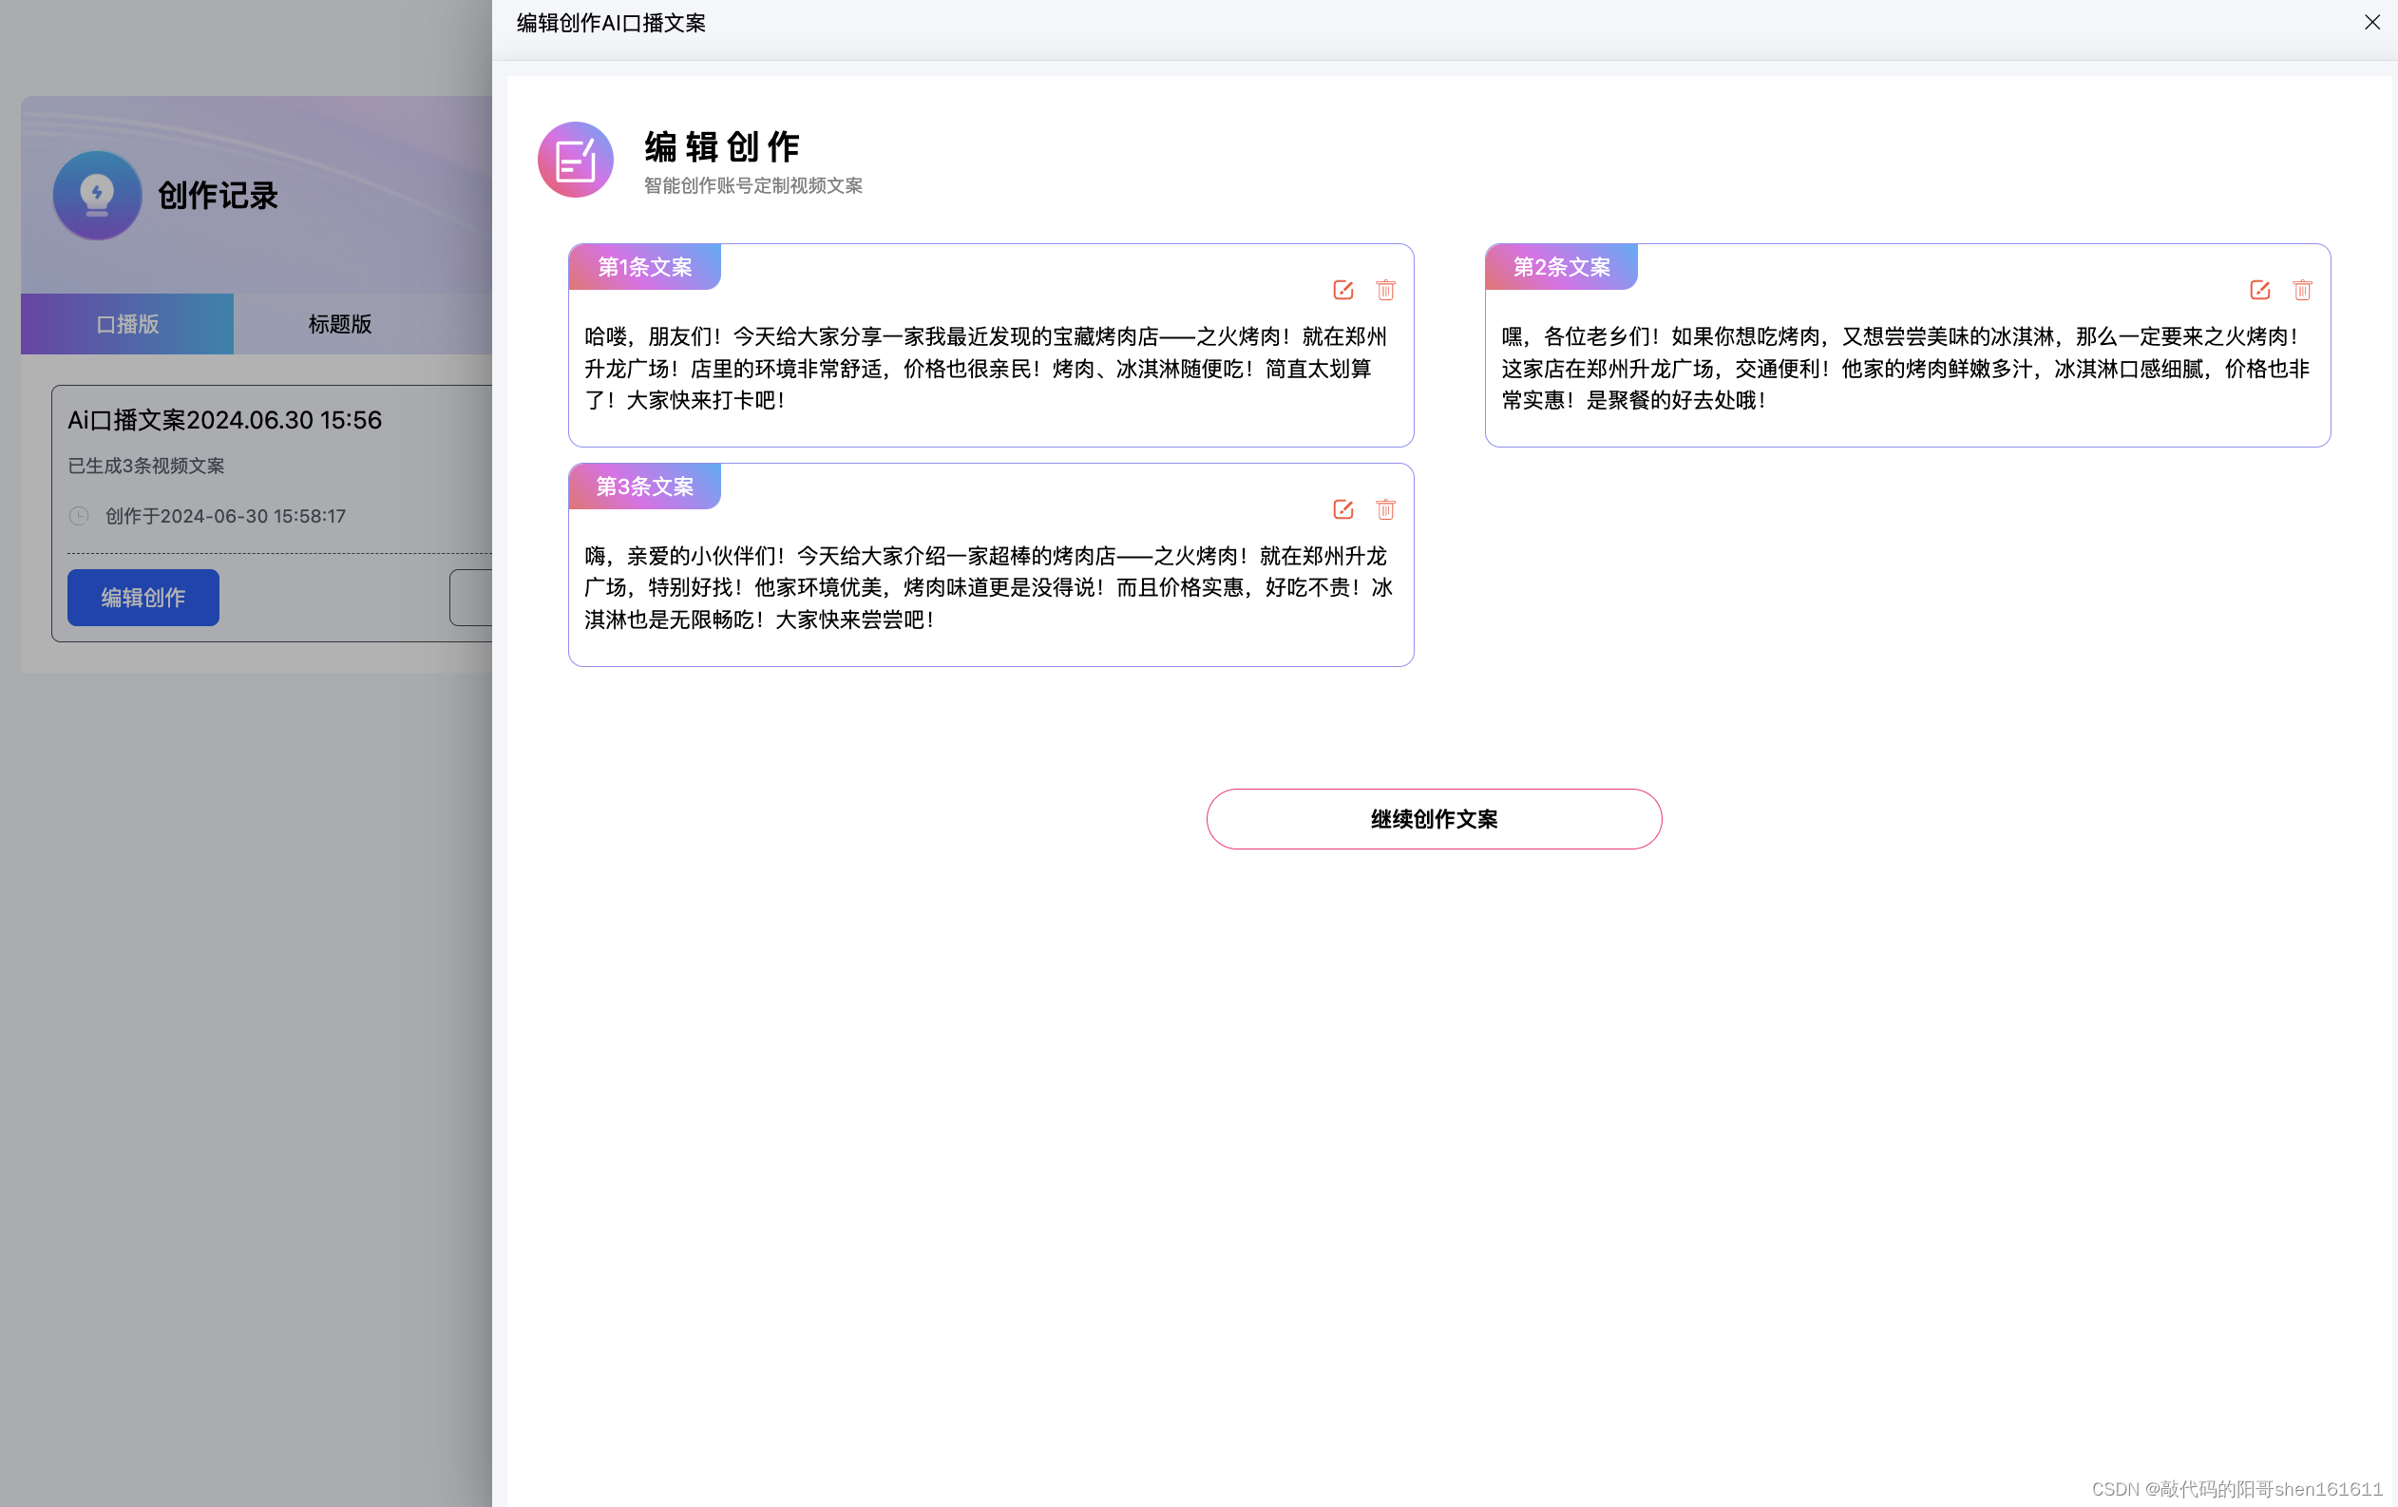Open 编辑创作 blue button in record card
The image size is (2398, 1507).
click(x=143, y=597)
